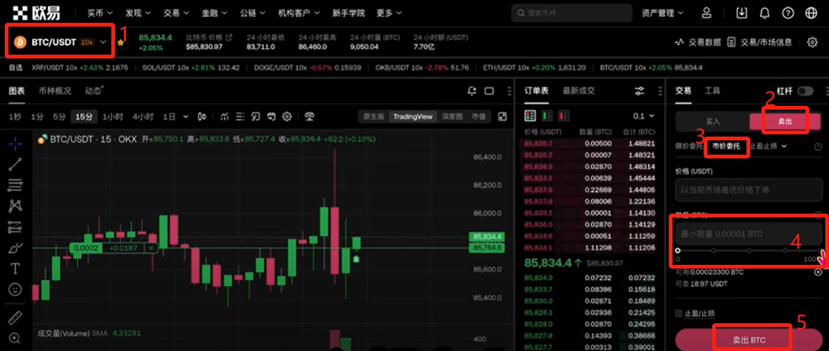Screen dimensions: 829x351
Task: Select the pattern drawing tool
Action: pyautogui.click(x=15, y=206)
